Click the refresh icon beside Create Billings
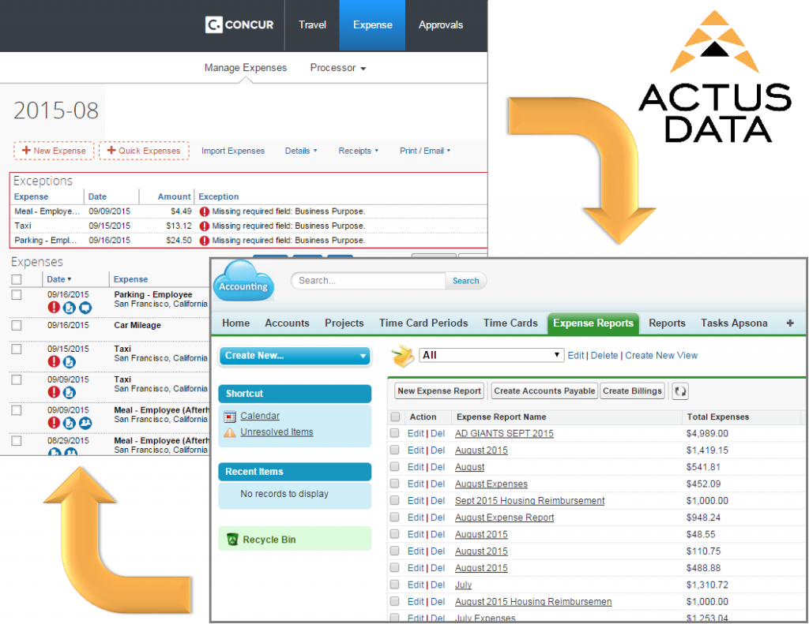 [x=680, y=391]
